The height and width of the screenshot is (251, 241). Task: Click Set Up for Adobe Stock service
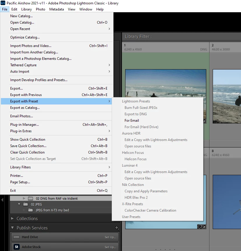(110, 247)
